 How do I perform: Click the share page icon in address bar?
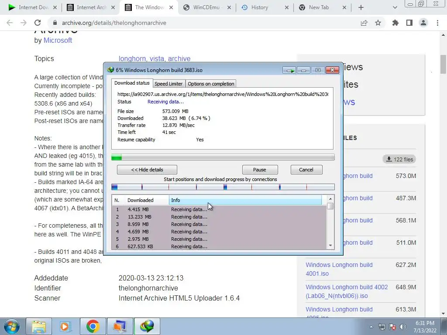click(x=364, y=23)
